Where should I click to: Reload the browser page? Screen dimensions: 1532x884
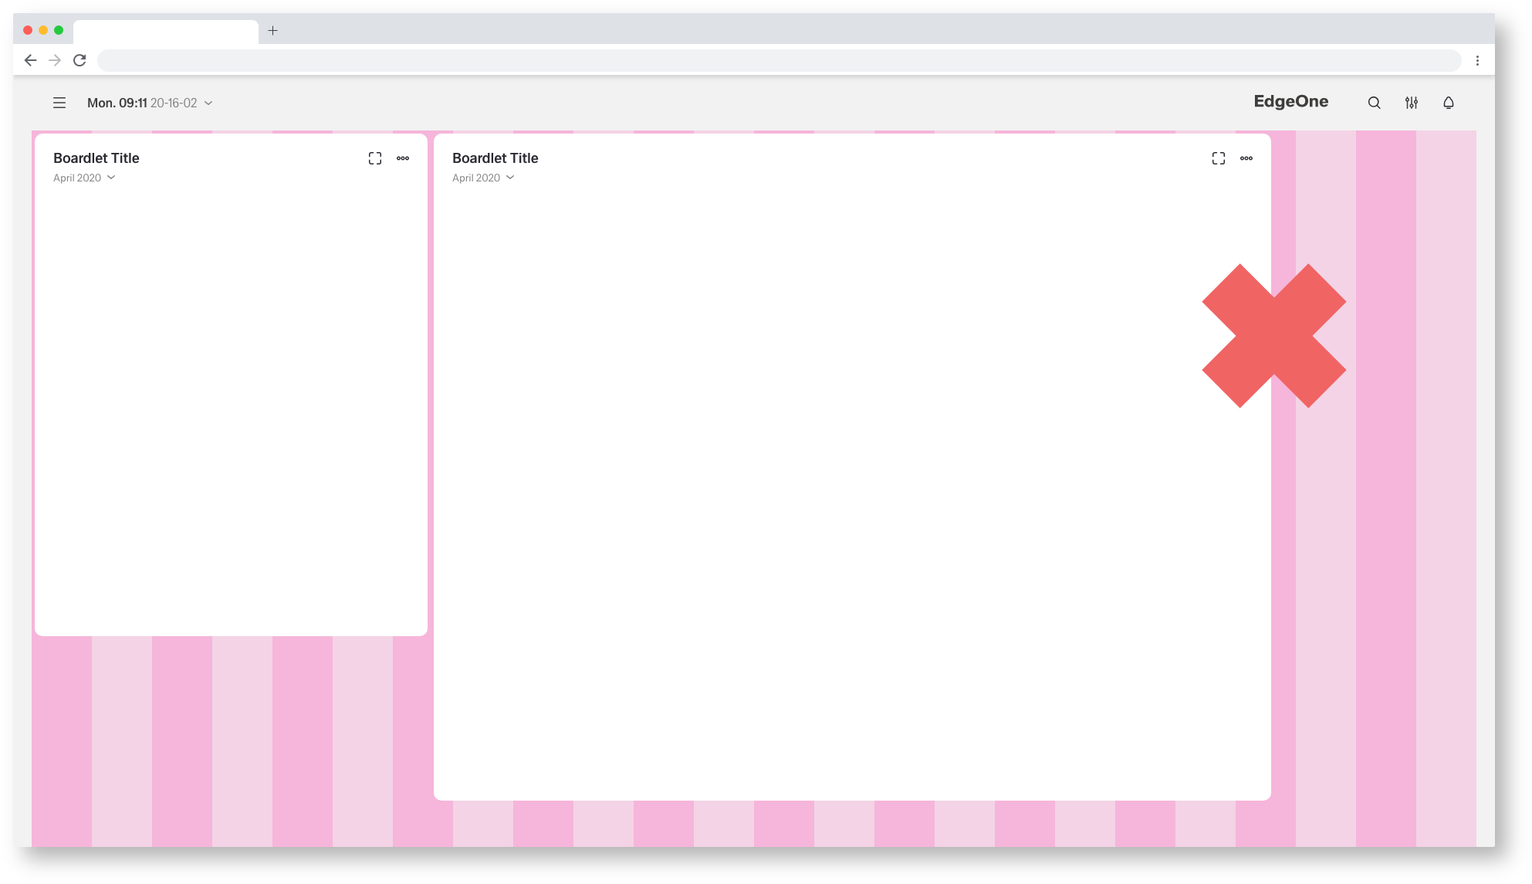coord(79,60)
